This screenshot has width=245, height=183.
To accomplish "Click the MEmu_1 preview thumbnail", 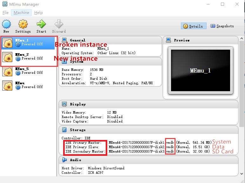I will (200, 71).
